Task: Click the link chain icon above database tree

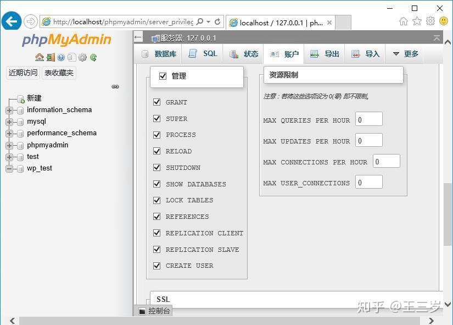Action: pos(115,86)
